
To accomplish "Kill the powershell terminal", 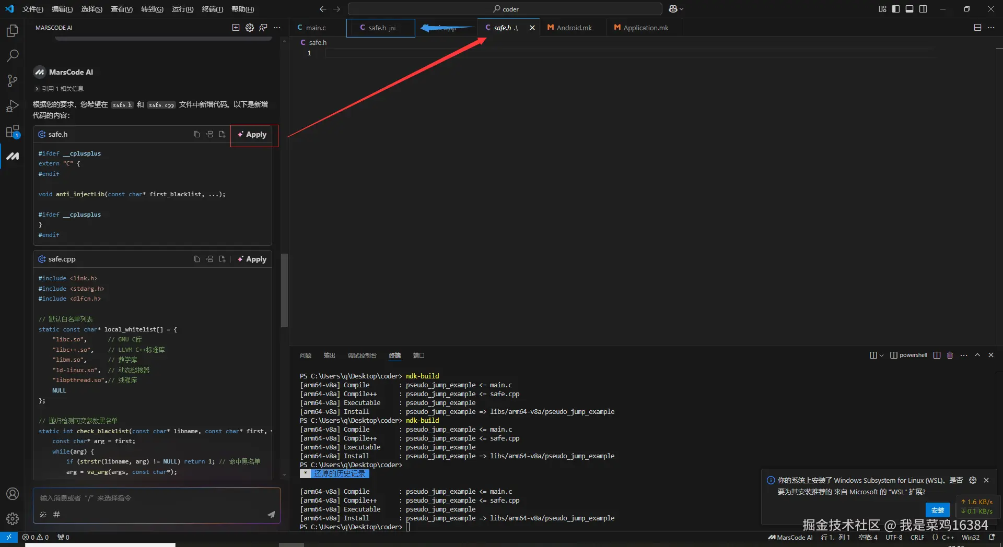I will (950, 355).
